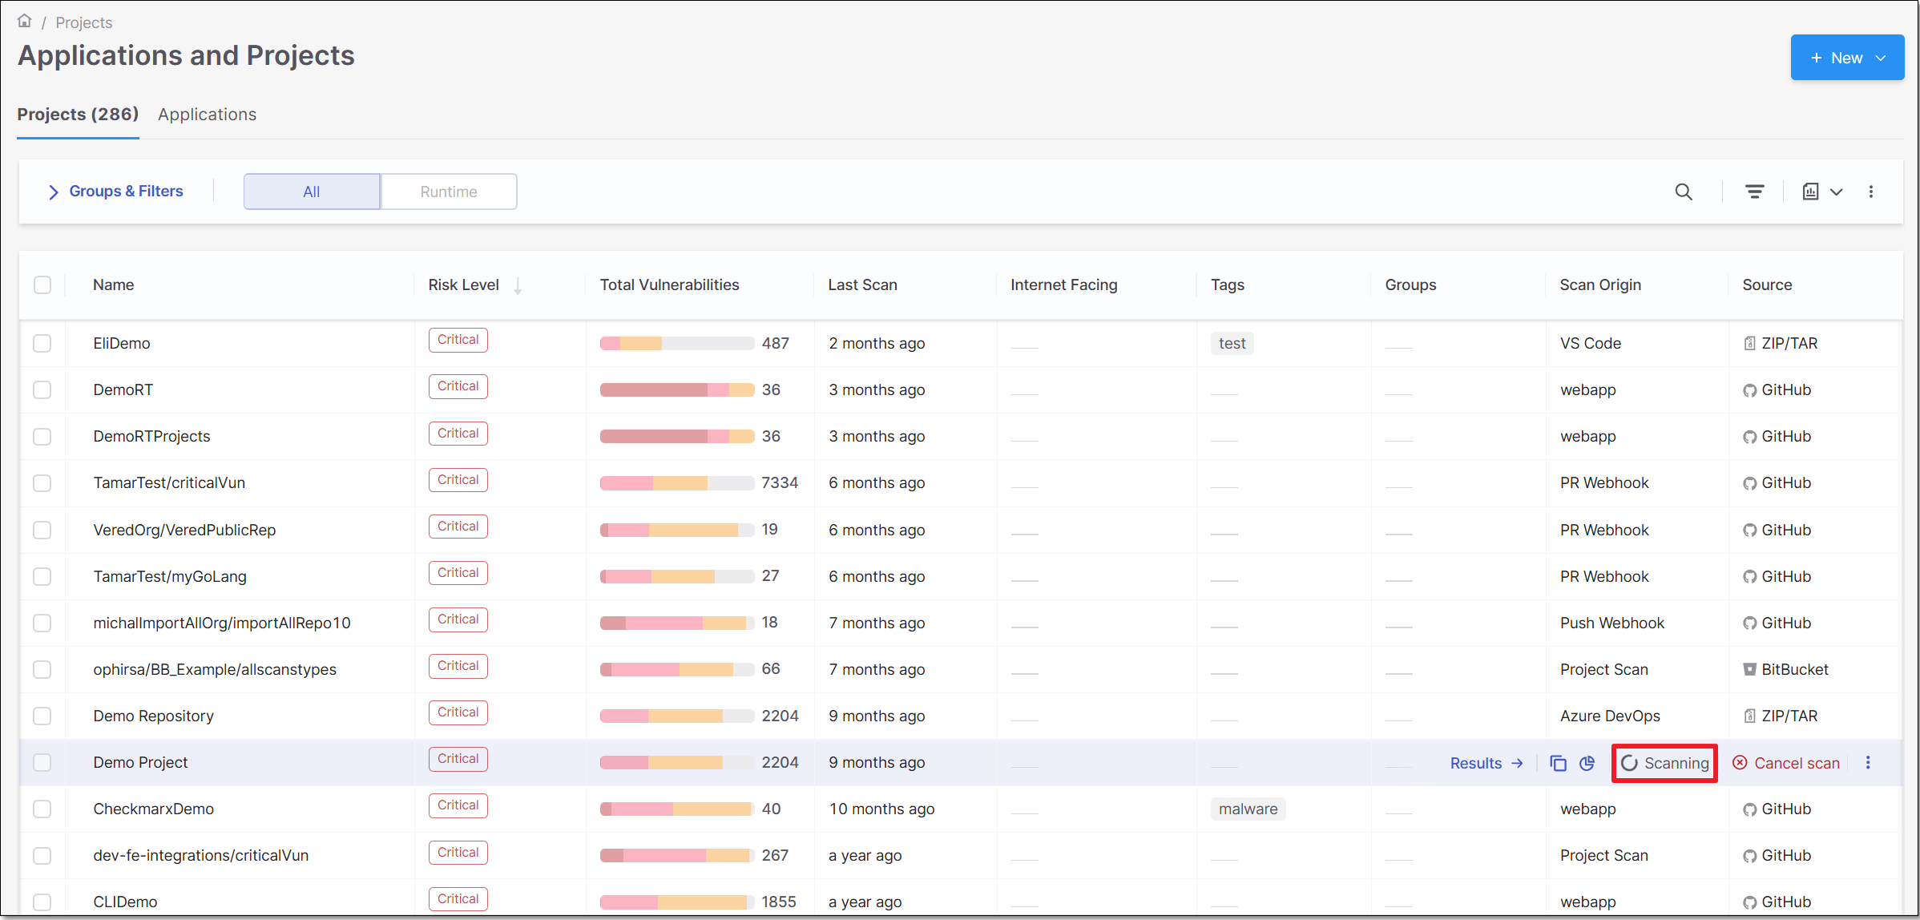
Task: Click GitHub icon in DemoRT row
Action: point(1749,390)
